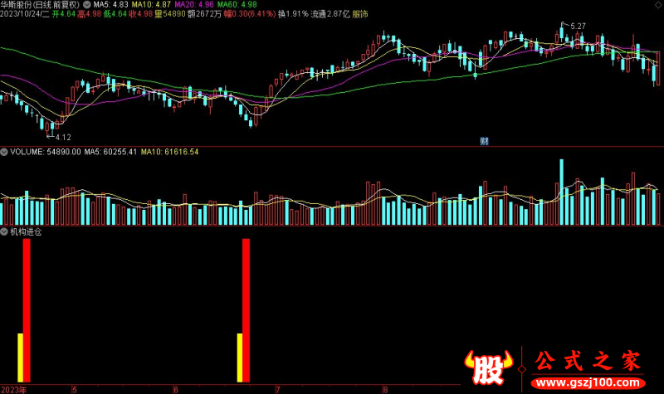This screenshot has width=664, height=394.
Task: Click the 机构进仓 indicator name
Action: (x=26, y=231)
